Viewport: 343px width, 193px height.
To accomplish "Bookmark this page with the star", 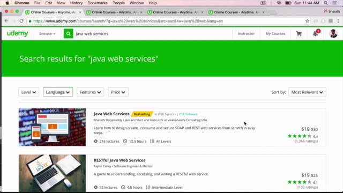I will point(307,21).
